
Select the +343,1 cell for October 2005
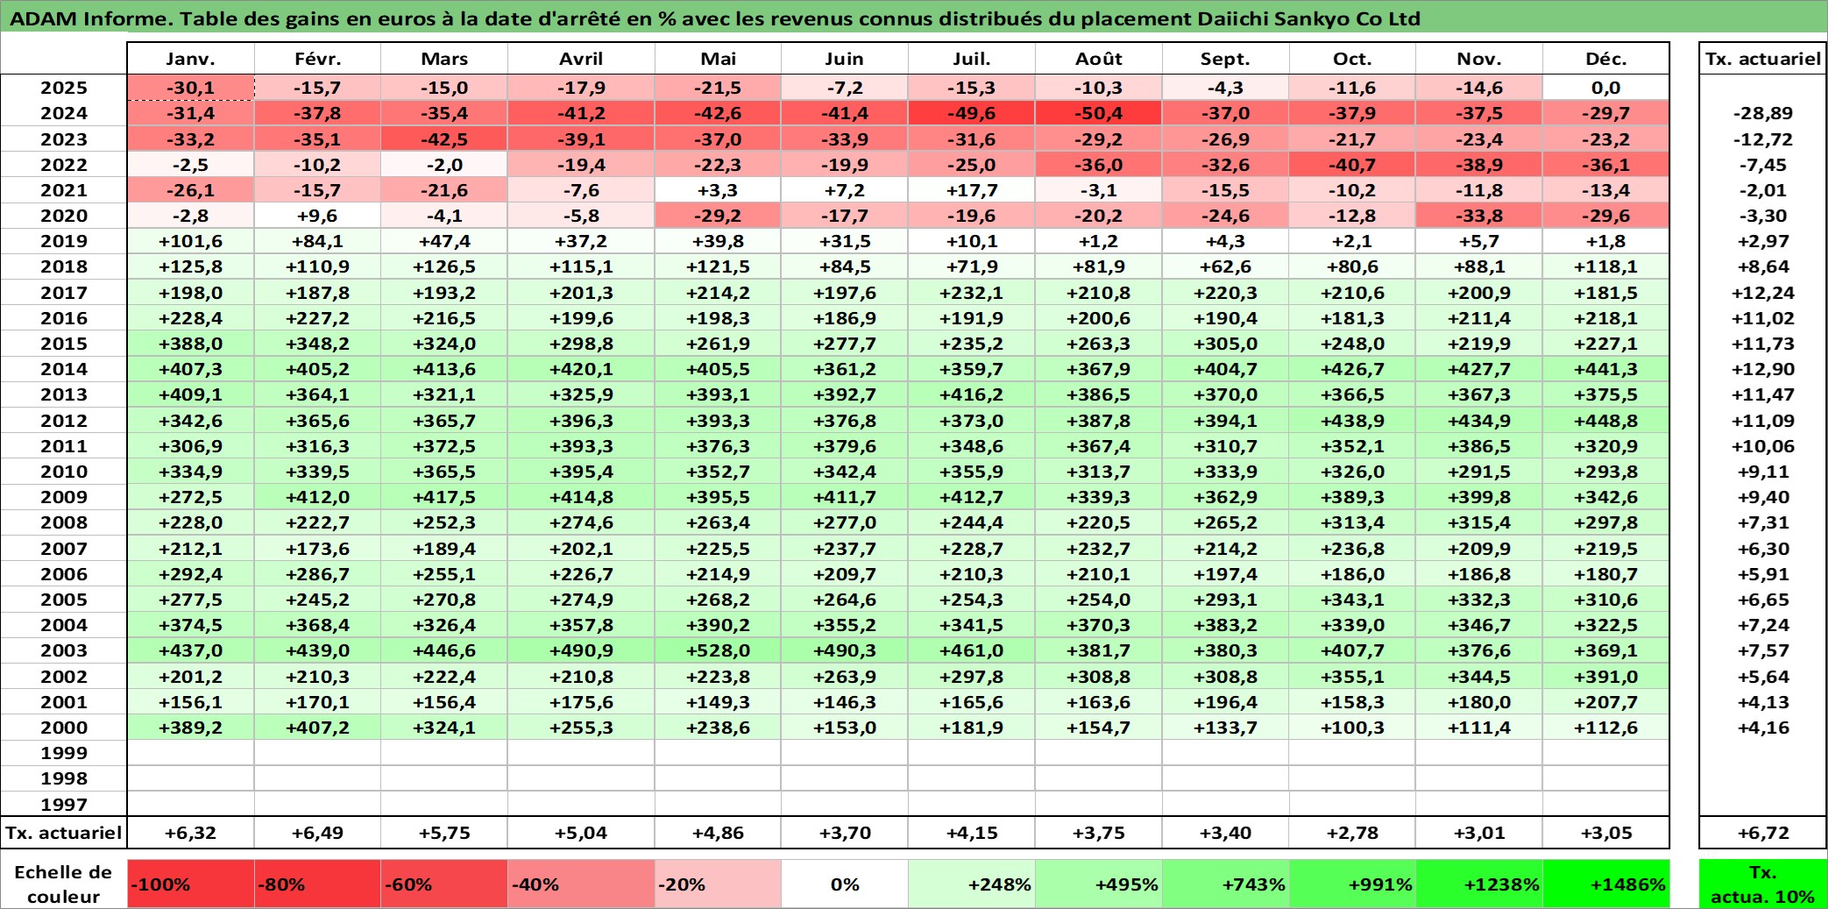click(x=1352, y=600)
